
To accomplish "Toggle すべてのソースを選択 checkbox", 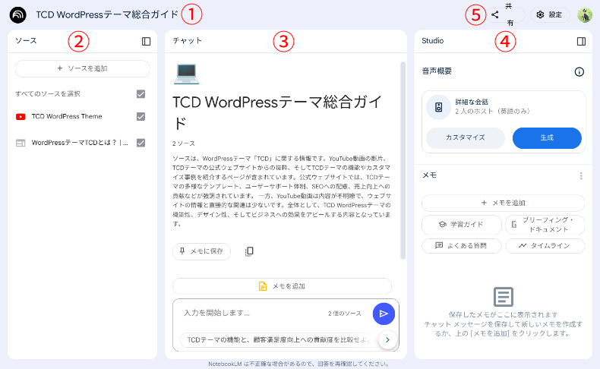I will pos(141,93).
